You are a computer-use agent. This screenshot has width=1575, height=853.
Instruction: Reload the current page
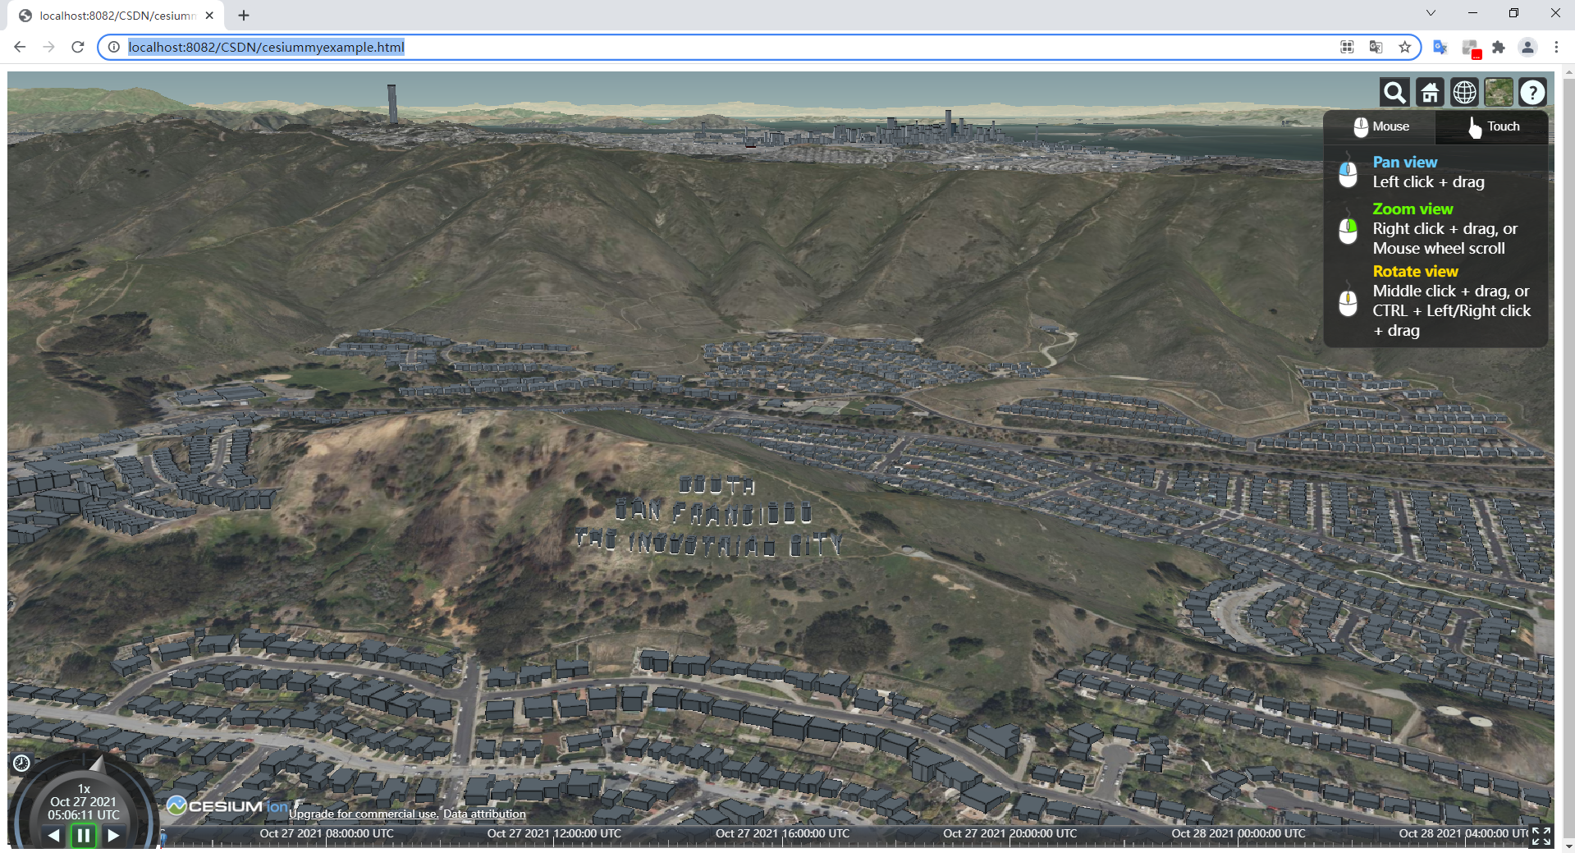78,48
